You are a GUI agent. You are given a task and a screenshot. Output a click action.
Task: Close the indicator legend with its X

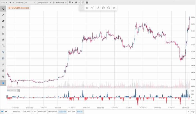(19, 91)
